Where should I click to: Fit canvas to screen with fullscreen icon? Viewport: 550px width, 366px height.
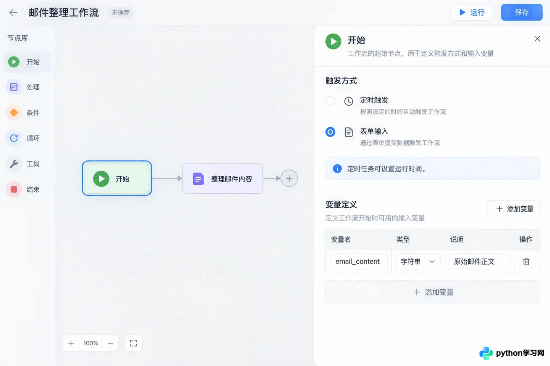[x=133, y=343]
